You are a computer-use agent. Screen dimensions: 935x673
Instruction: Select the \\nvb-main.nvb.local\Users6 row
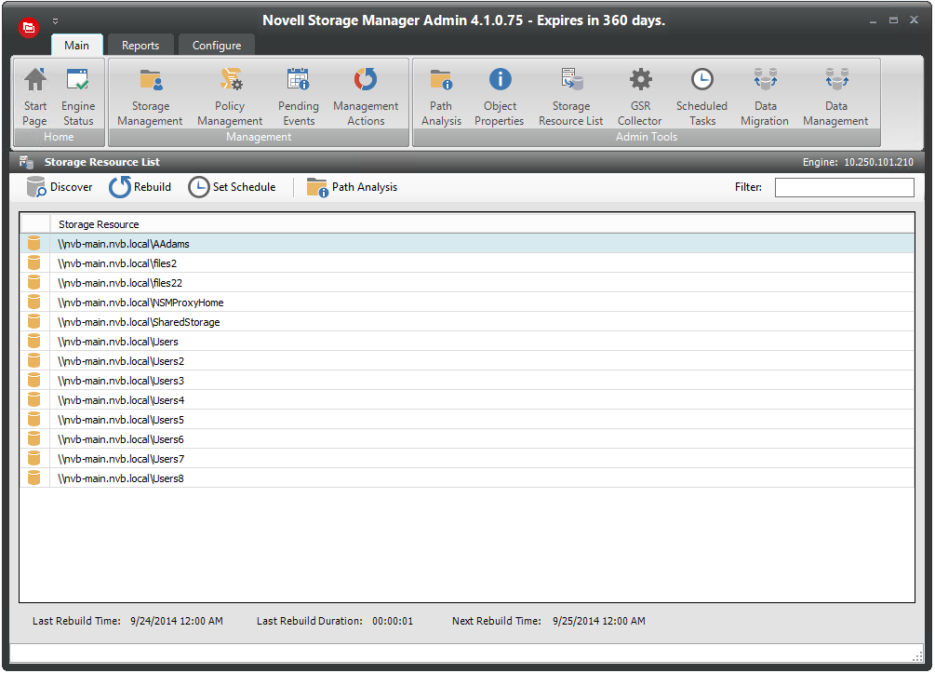tap(467, 439)
